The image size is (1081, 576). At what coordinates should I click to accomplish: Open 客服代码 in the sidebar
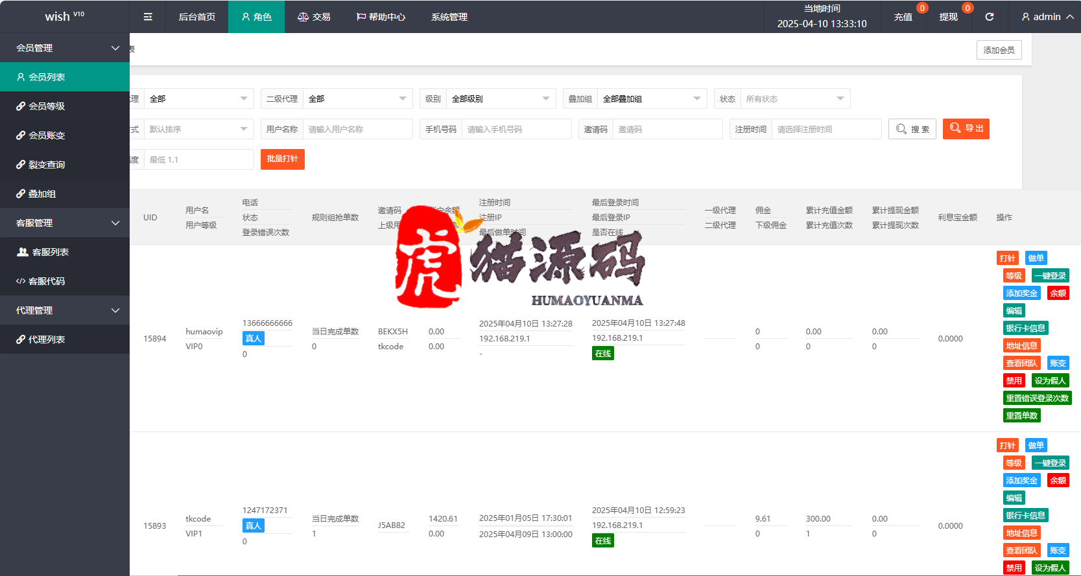65,281
